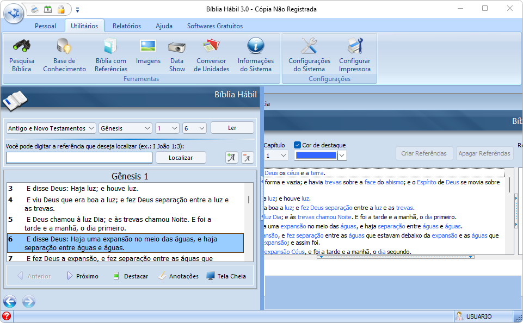This screenshot has width=523, height=323.
Task: Open the Relatórios tab
Action: click(x=127, y=26)
